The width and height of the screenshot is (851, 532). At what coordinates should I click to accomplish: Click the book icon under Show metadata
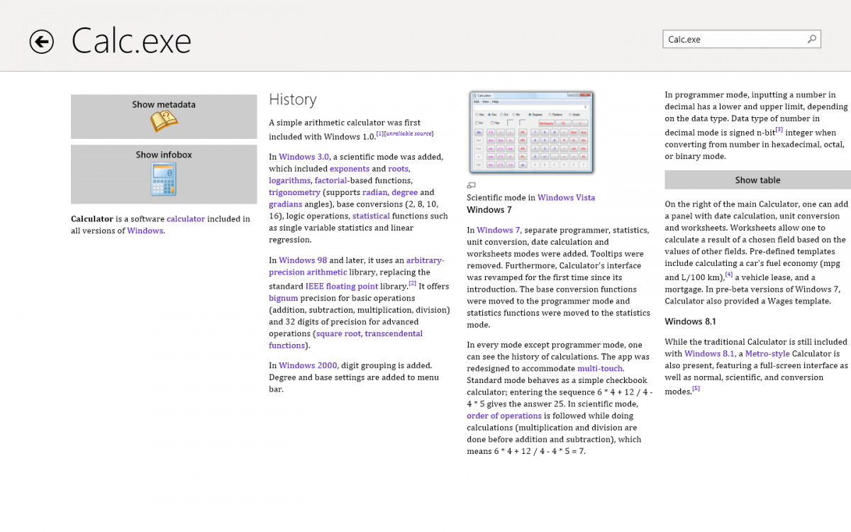coord(164,121)
